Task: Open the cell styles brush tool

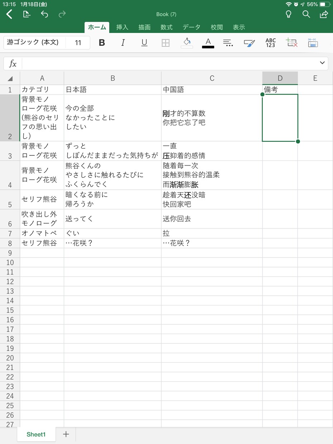Action: [249, 43]
